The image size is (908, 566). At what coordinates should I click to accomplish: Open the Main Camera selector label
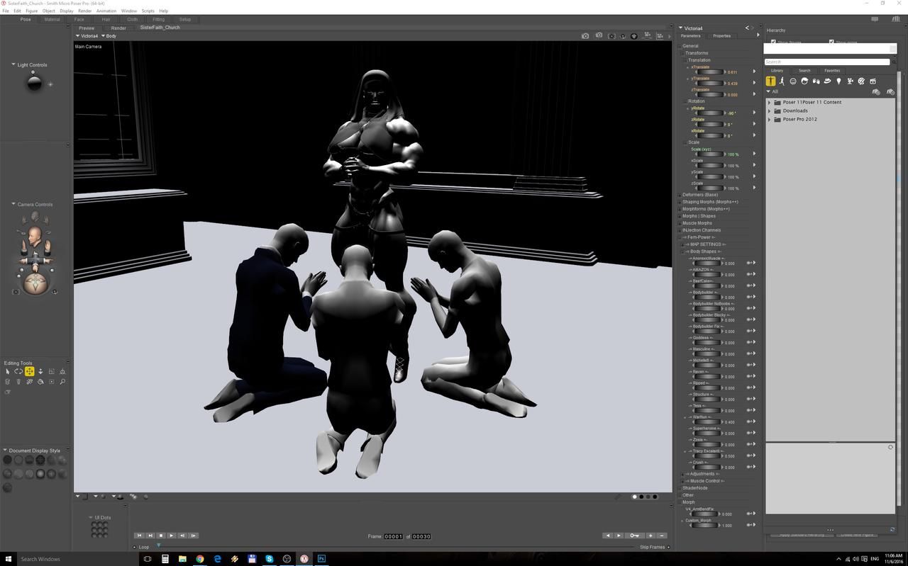click(89, 47)
